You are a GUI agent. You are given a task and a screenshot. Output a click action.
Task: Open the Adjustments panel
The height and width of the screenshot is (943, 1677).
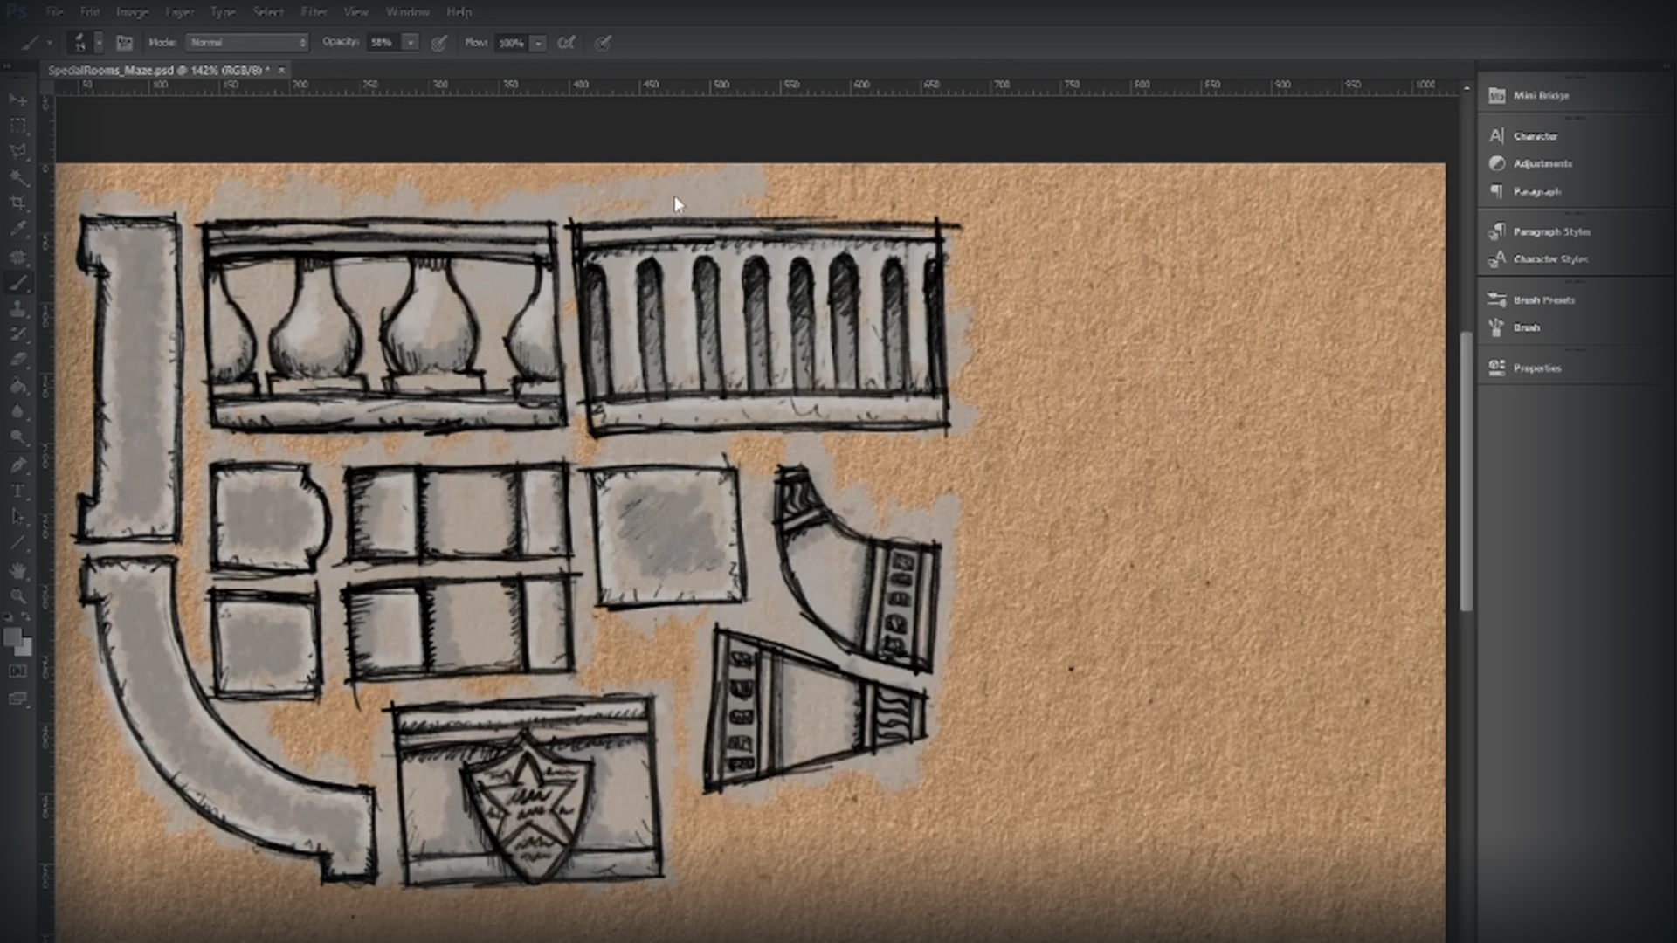tap(1544, 163)
